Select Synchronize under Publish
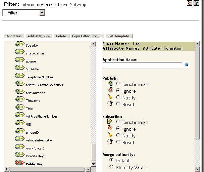Screen dimensions: 204x172 click(x=118, y=84)
